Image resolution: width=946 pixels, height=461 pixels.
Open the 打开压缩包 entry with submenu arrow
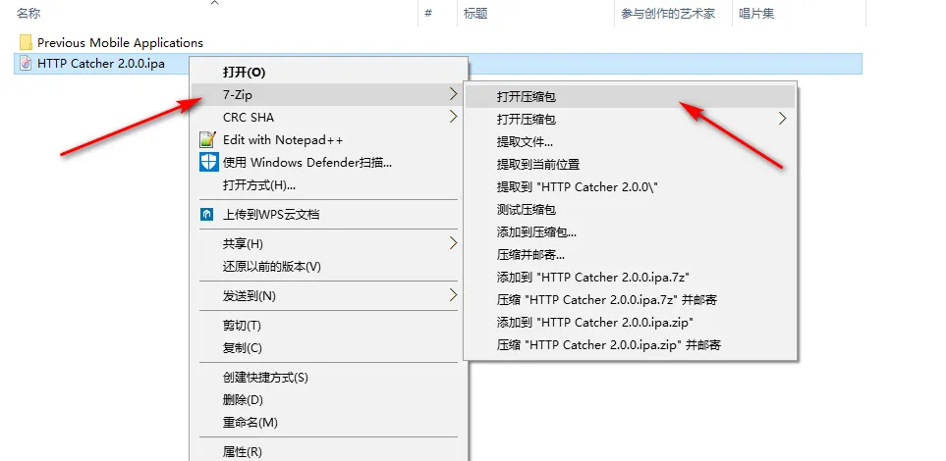click(631, 120)
